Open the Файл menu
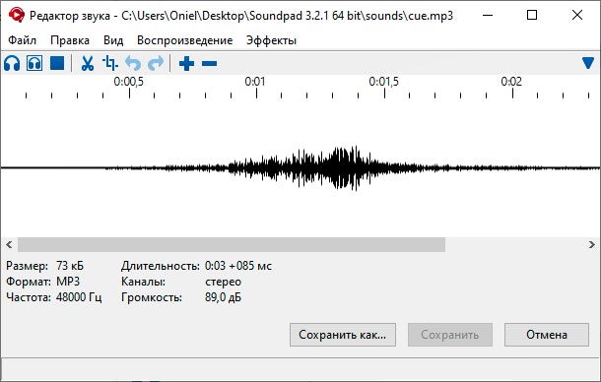601x382 pixels. tap(23, 40)
